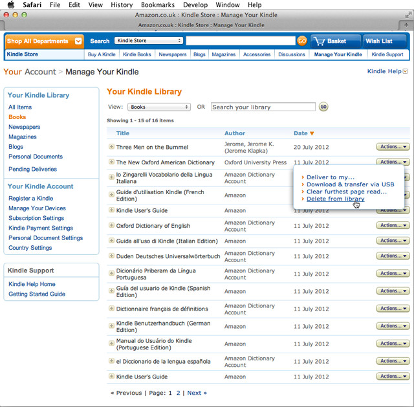Open Magazines in sidebar
Screen dimensions: 414x407
point(23,137)
